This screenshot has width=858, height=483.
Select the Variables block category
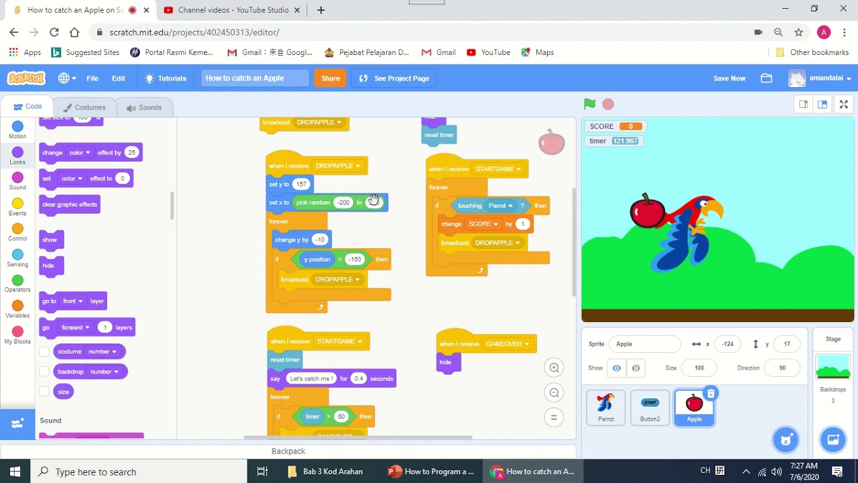click(17, 309)
